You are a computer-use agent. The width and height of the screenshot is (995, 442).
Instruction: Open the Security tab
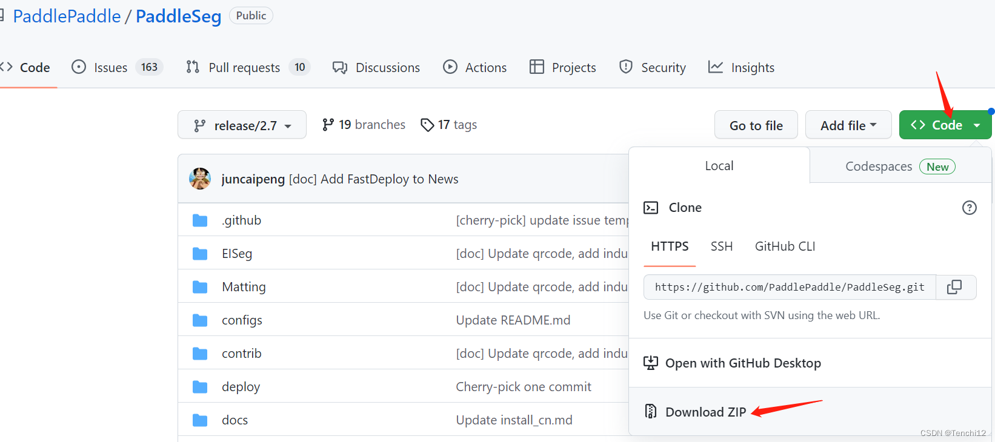(x=652, y=67)
